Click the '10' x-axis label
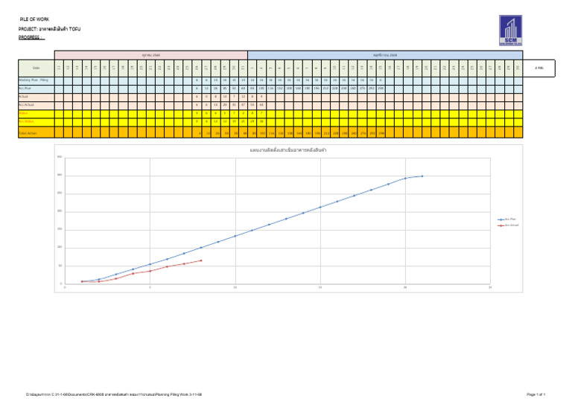The width and height of the screenshot is (572, 404). 235,288
